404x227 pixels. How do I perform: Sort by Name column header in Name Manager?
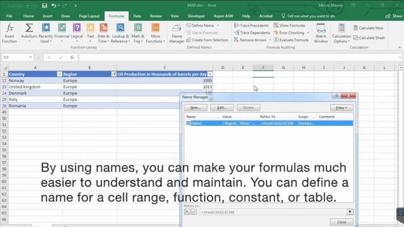(x=191, y=117)
